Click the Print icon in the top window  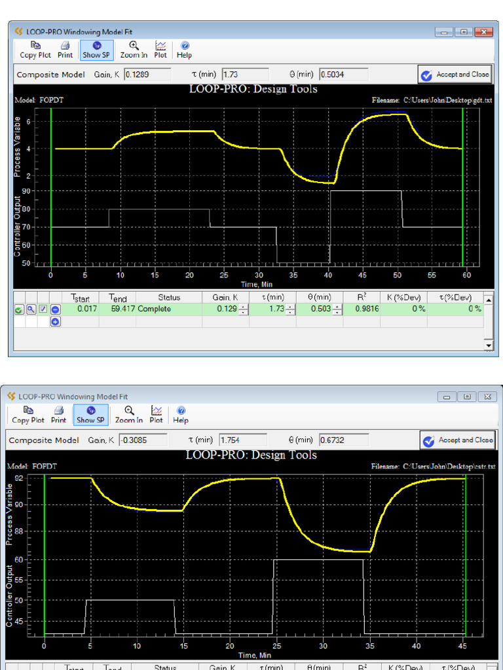65,50
